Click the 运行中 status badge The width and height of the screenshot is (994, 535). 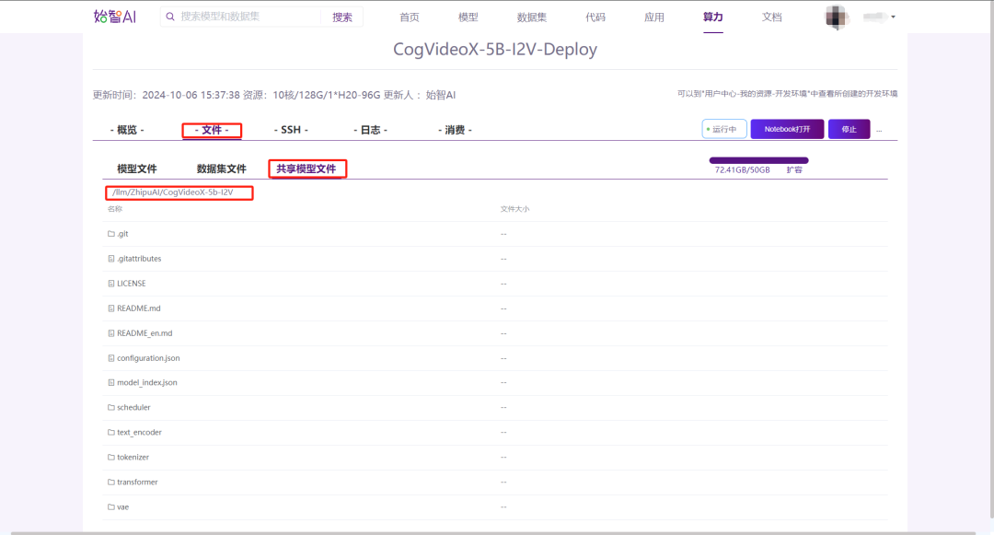(x=724, y=129)
